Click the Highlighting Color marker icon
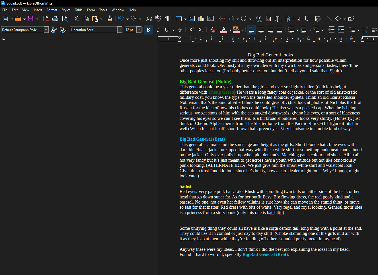 (x=236, y=30)
